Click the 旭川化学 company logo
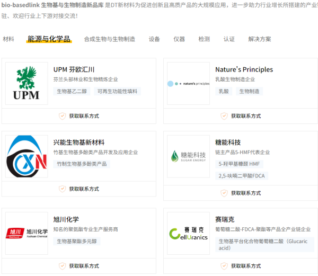 [x=26, y=232]
